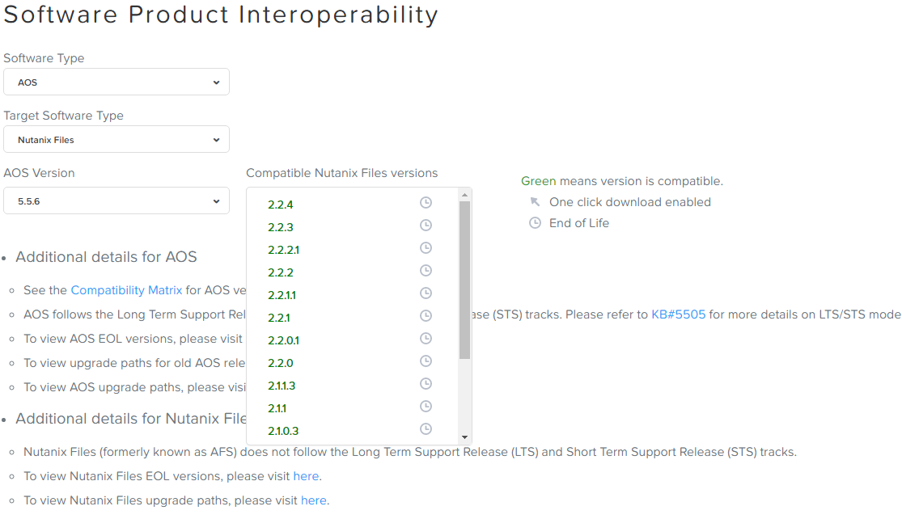The image size is (902, 519).
Task: Click the One click download legend arrow icon
Action: point(535,202)
